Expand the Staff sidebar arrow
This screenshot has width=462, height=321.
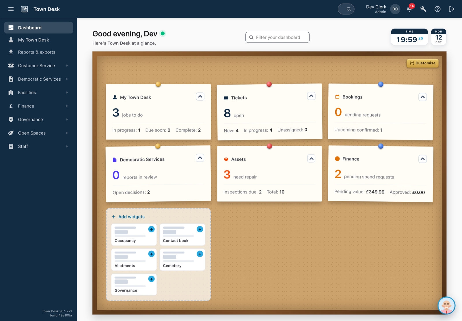pyautogui.click(x=67, y=146)
